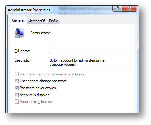Screen dimensions: 151x125
Task: Tick User must change password at next logon
Action: (x=17, y=74)
